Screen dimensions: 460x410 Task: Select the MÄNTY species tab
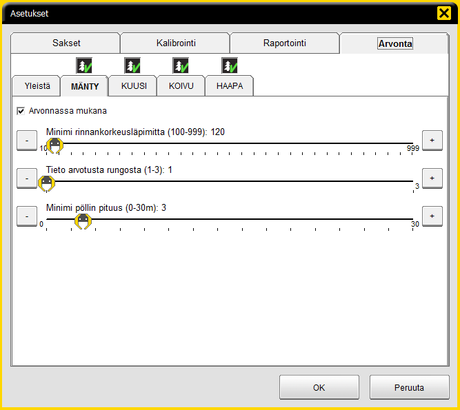click(x=85, y=86)
